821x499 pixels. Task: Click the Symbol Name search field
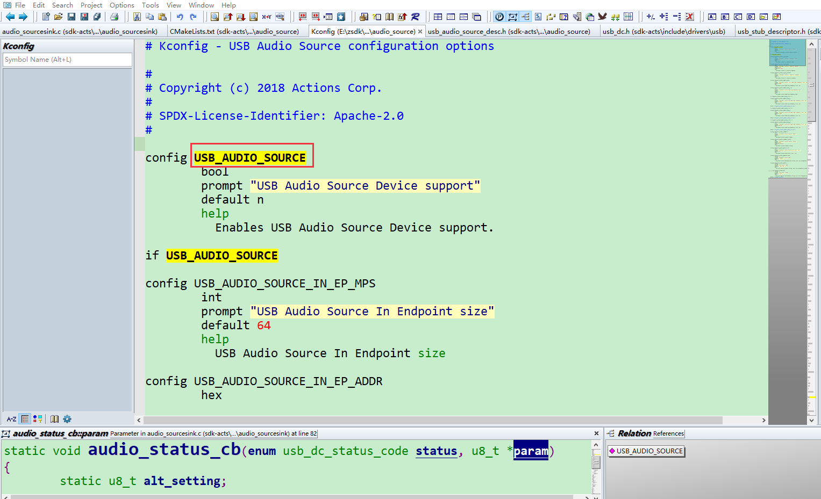click(67, 60)
